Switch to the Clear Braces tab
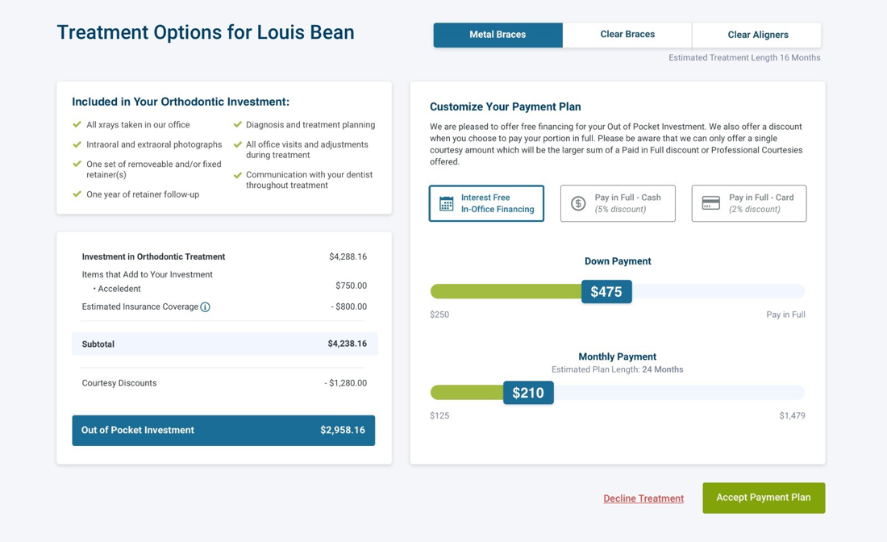 [627, 35]
